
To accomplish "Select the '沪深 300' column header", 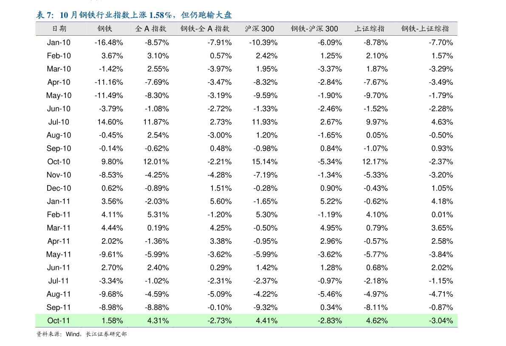I will (x=259, y=29).
